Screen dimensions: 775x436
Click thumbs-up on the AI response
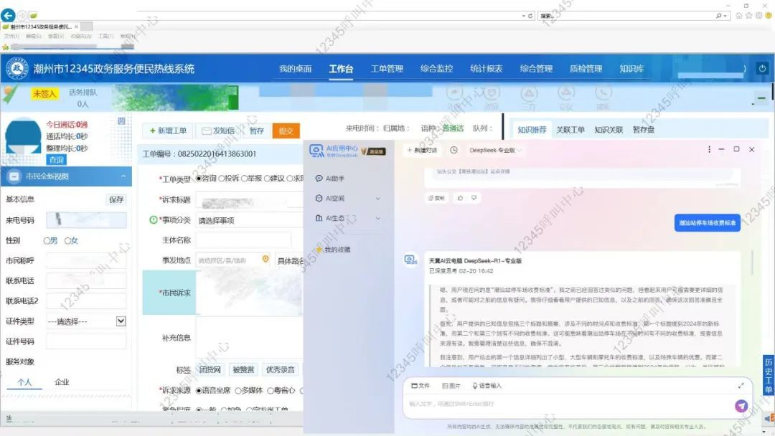(x=460, y=198)
